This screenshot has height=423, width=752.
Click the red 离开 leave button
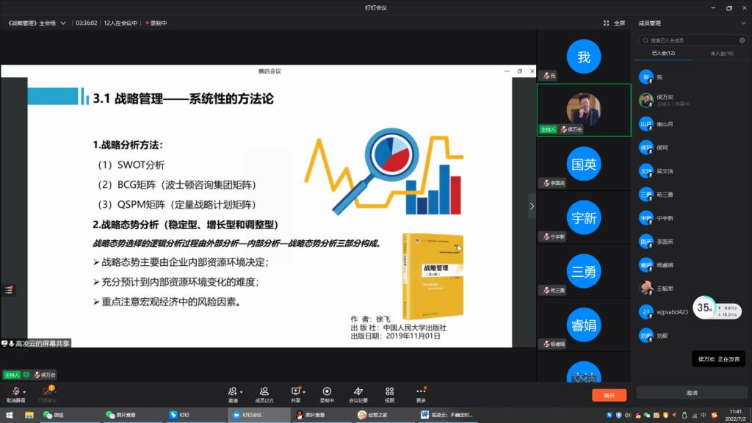pyautogui.click(x=609, y=395)
